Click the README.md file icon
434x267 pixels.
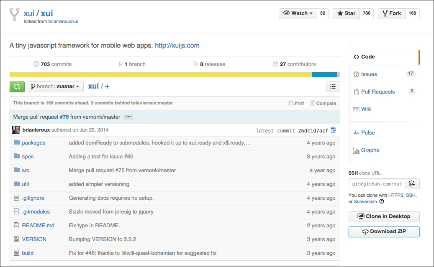click(17, 225)
